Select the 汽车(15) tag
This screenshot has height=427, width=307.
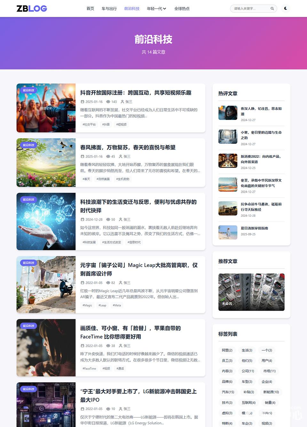click(x=227, y=392)
